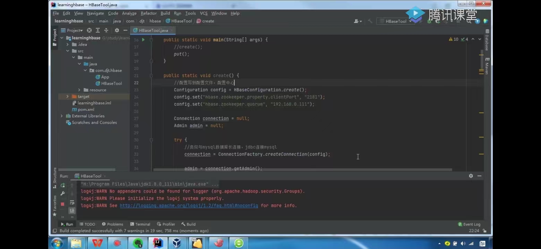Click the Collapse All icon in Project panel
541x249 pixels.
point(106,30)
